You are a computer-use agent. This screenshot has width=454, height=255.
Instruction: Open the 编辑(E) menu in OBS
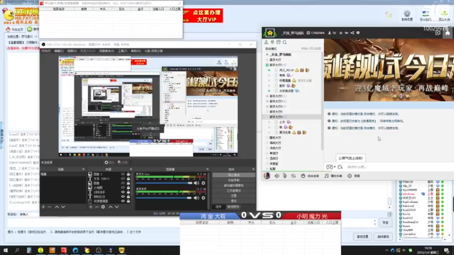(x=59, y=51)
